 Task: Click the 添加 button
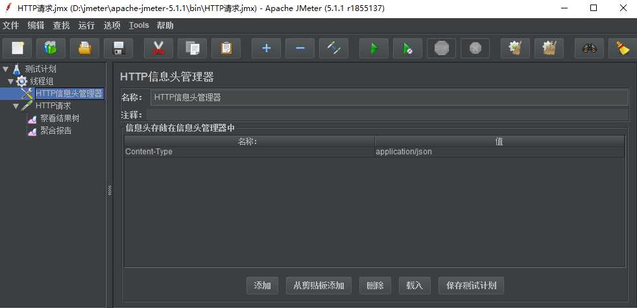(x=263, y=286)
